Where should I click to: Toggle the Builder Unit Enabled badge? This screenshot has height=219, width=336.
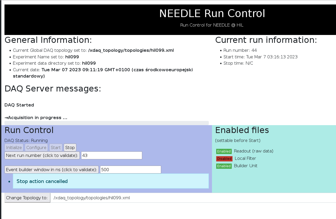pyautogui.click(x=224, y=166)
